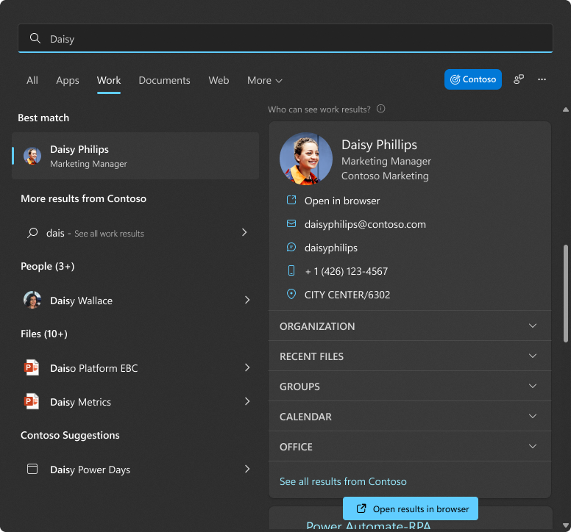Click Daisy Phillips name in profile card
The height and width of the screenshot is (532, 571).
click(379, 145)
